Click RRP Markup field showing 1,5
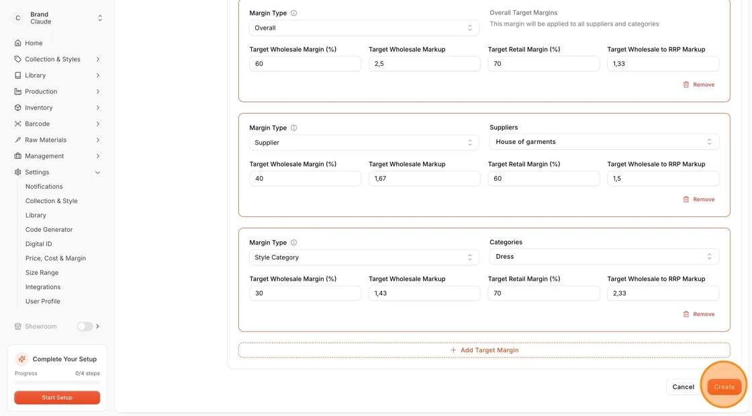The image size is (752, 416). (663, 178)
